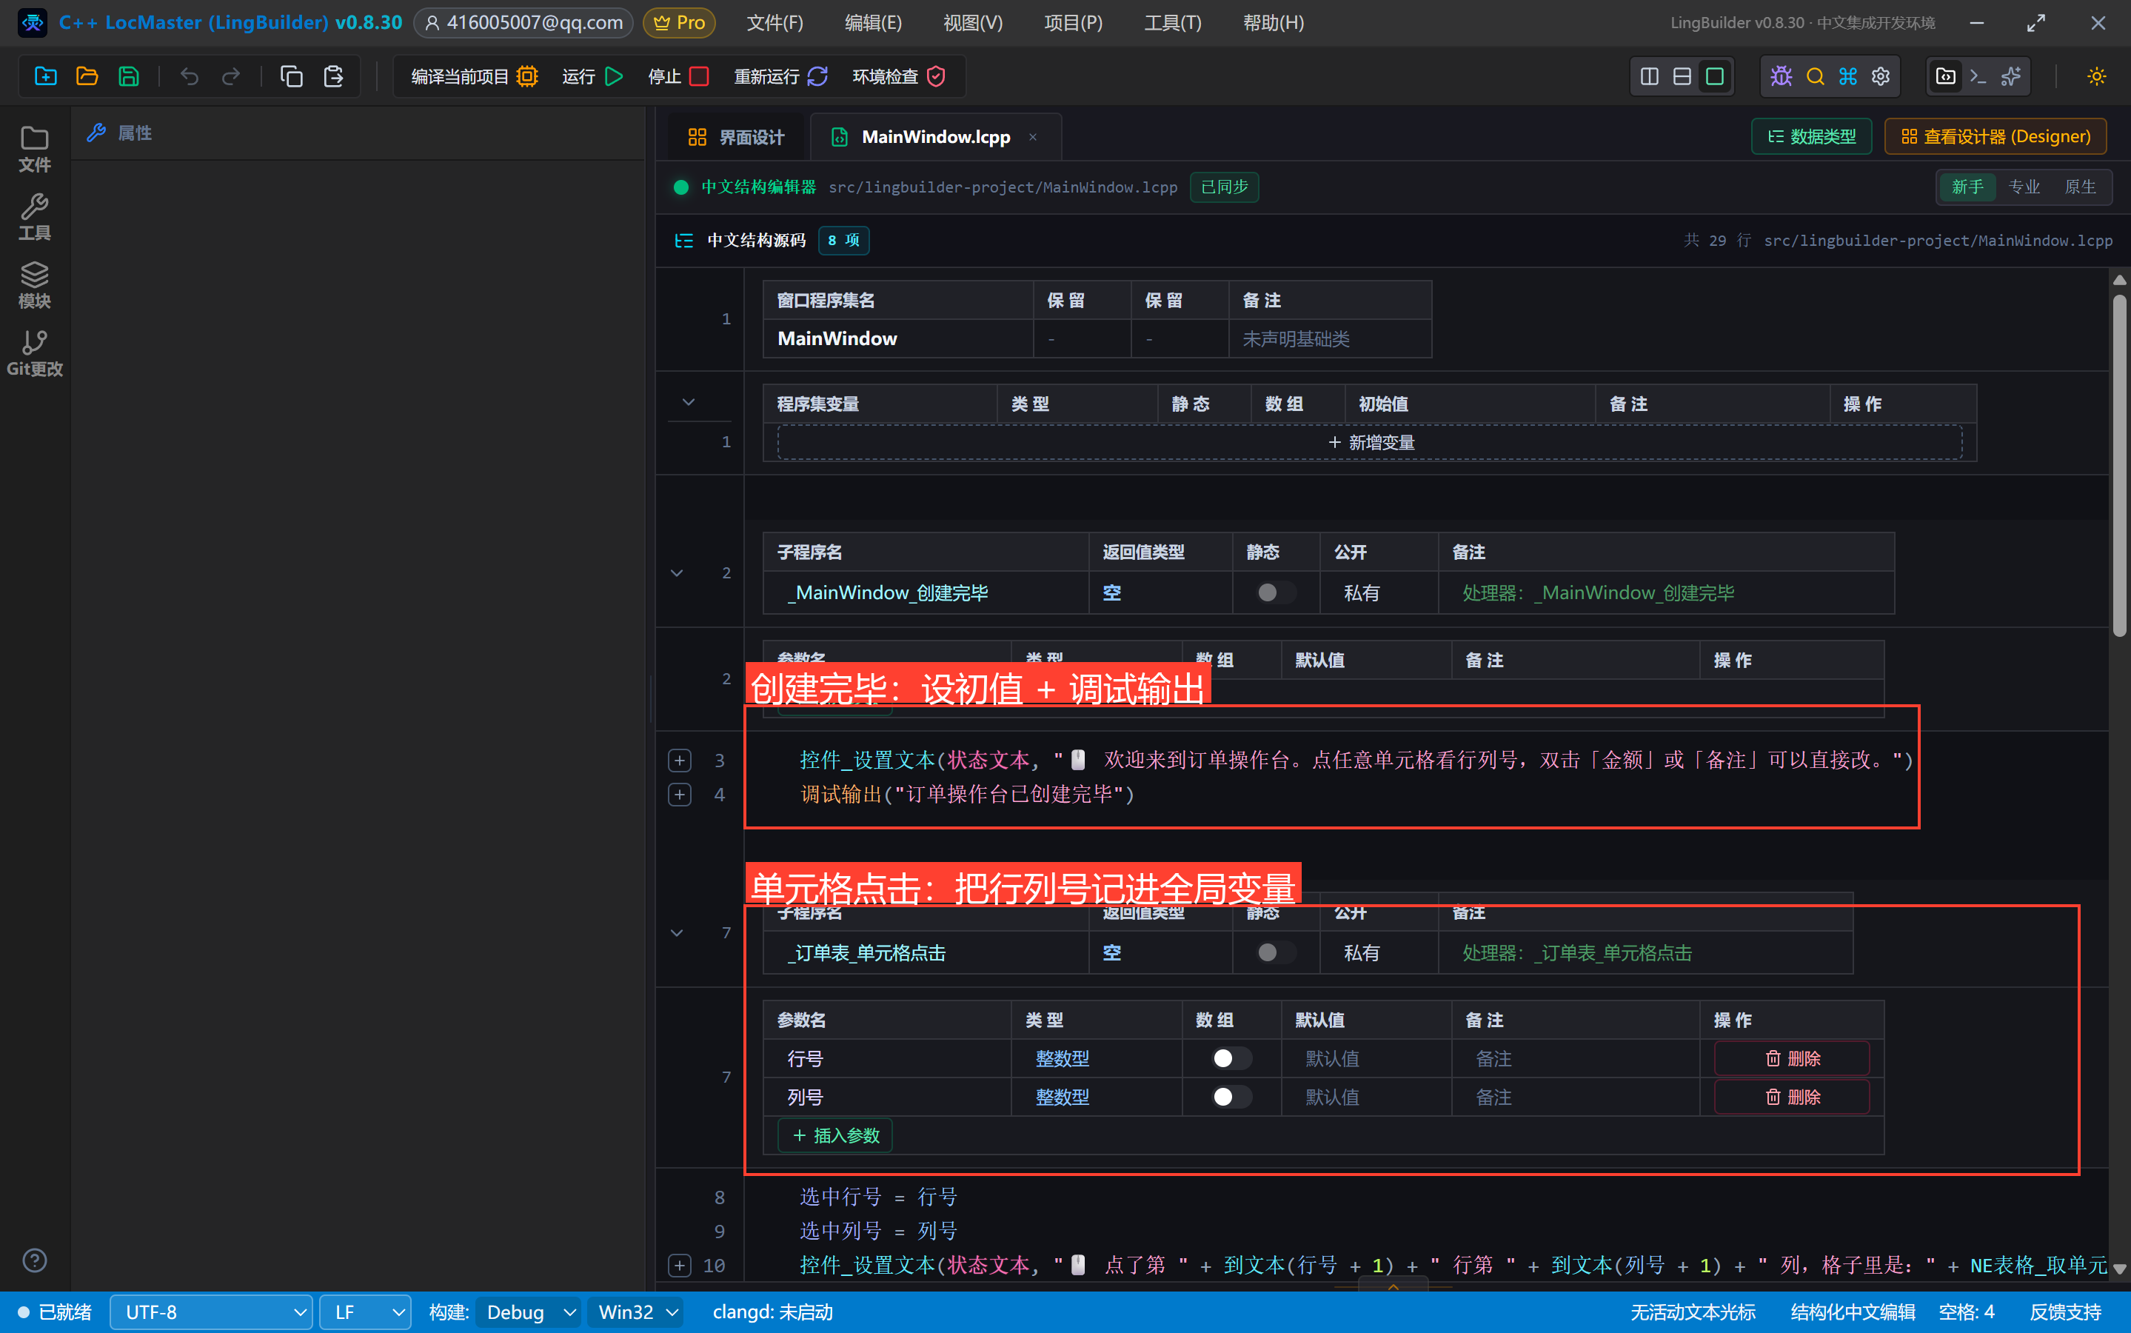Click 编译当前项目 build button
The image size is (2131, 1333).
(x=475, y=77)
